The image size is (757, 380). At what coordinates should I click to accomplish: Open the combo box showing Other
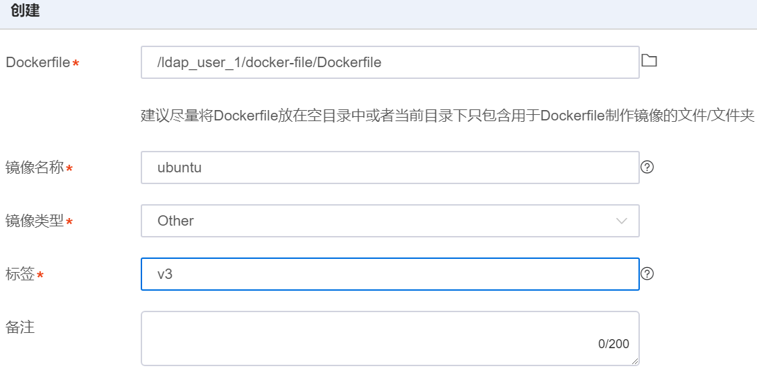click(390, 221)
